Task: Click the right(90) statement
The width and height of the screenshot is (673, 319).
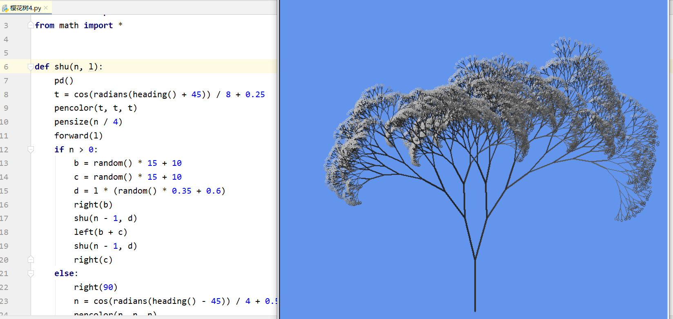Action: tap(96, 287)
